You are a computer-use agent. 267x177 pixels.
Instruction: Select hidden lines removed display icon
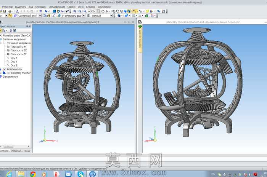(x=117, y=11)
